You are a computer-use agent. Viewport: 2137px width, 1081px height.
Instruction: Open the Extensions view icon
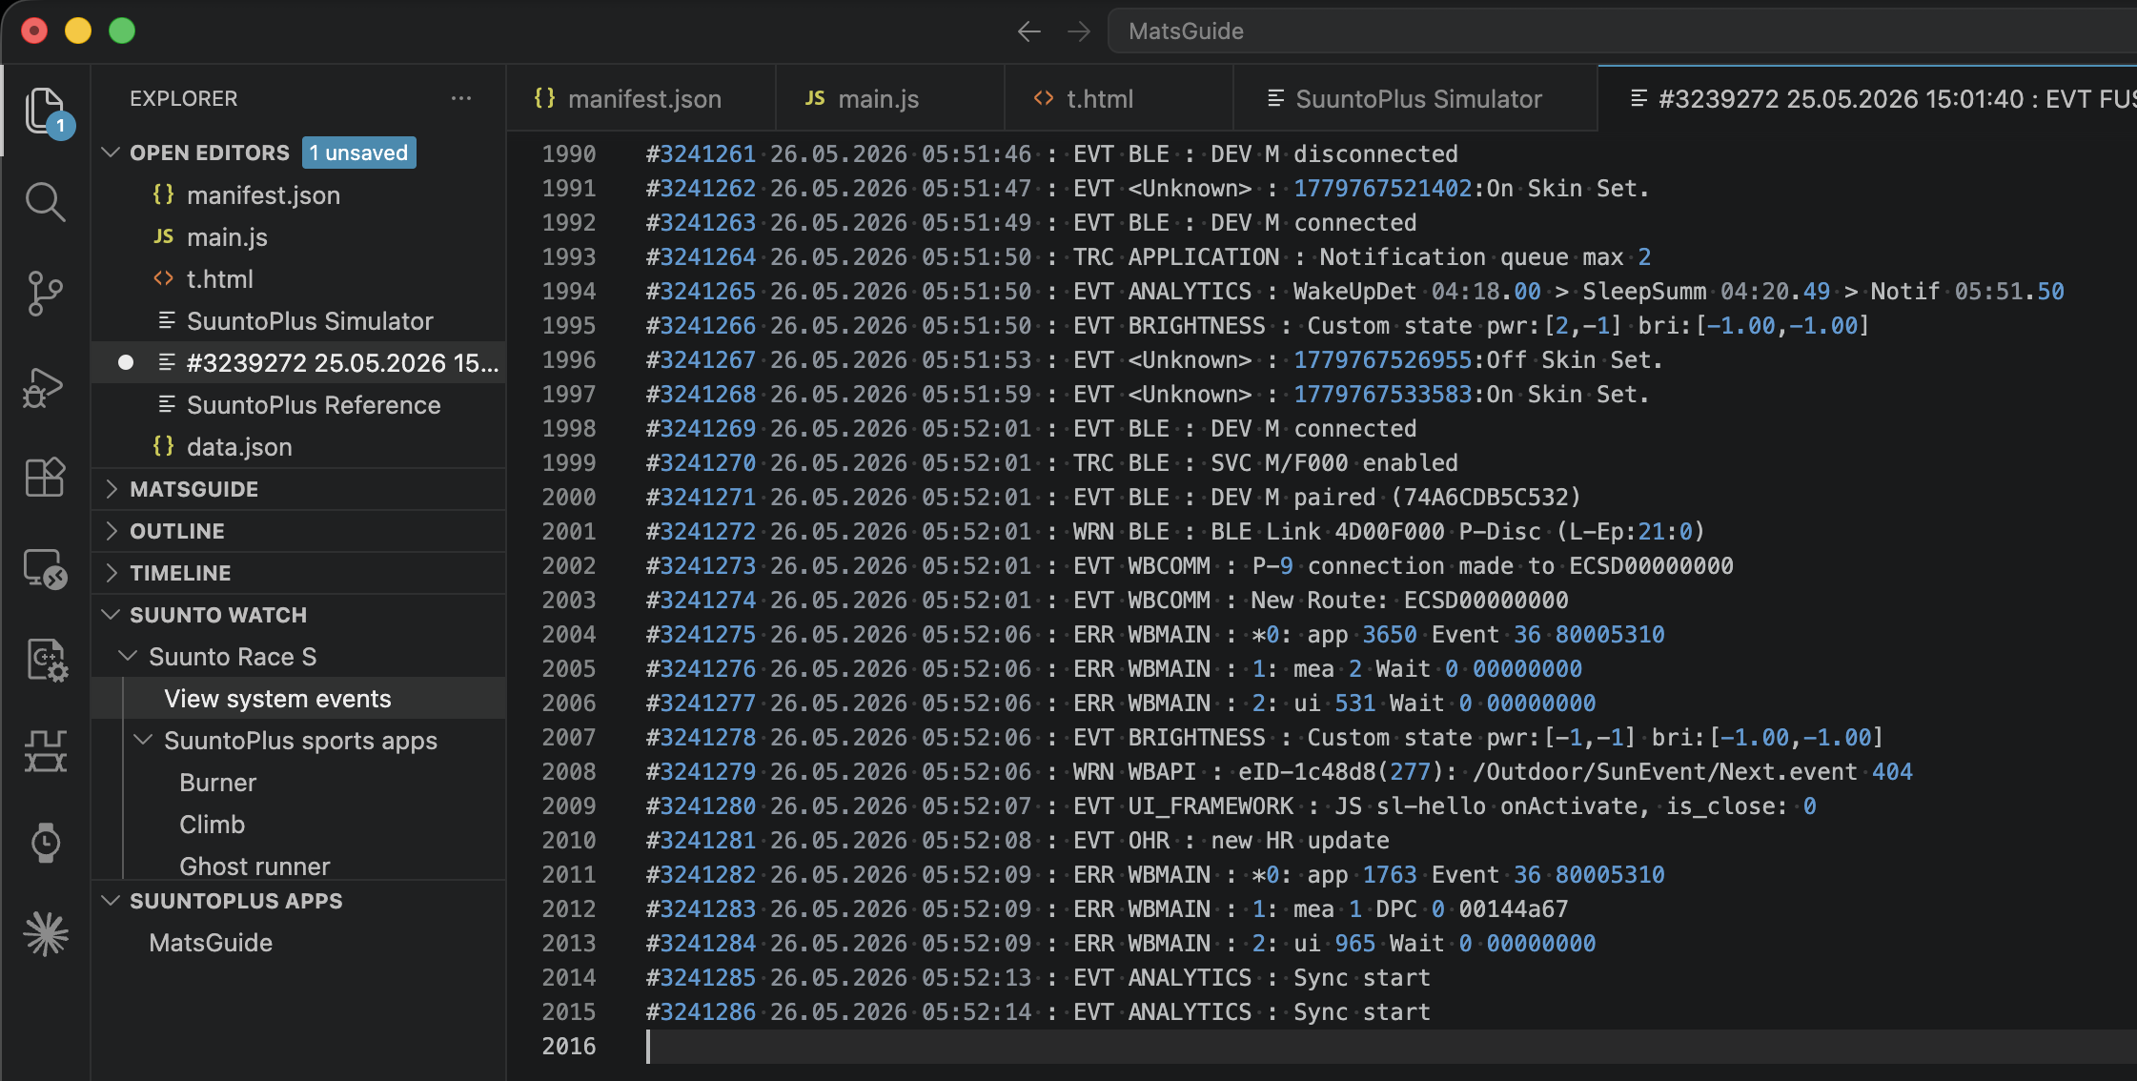click(x=45, y=477)
